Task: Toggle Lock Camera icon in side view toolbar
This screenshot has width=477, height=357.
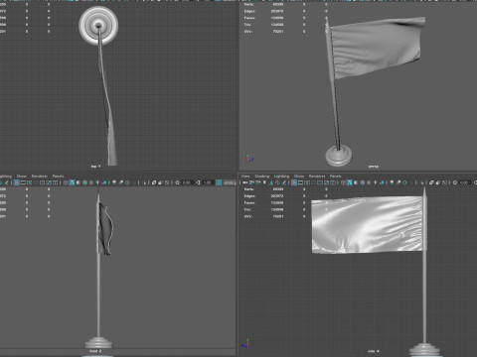Action: click(x=251, y=182)
